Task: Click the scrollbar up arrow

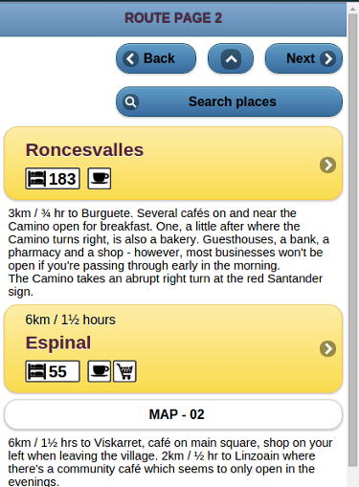Action: coord(352,9)
